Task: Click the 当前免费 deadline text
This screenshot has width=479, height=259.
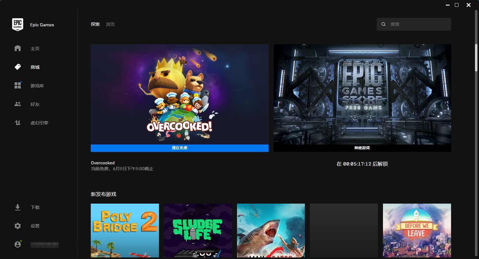Action: click(x=122, y=169)
